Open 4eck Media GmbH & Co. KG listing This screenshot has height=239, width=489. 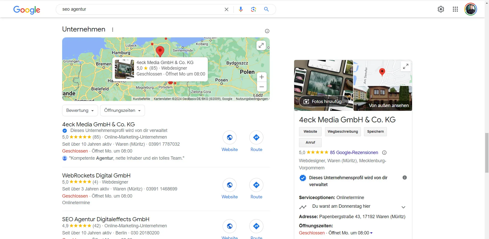[x=99, y=124]
